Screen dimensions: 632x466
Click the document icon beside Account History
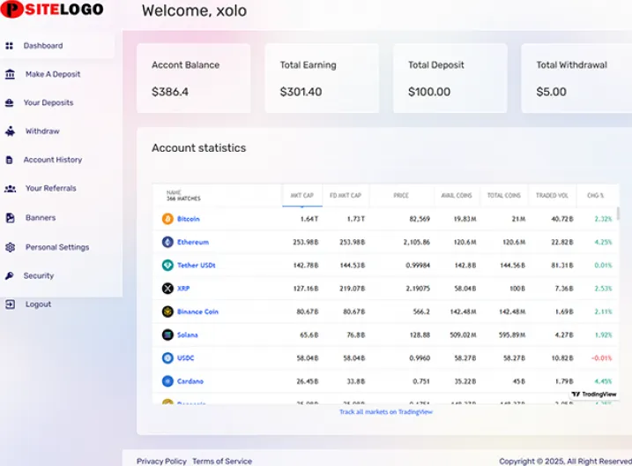tap(9, 160)
